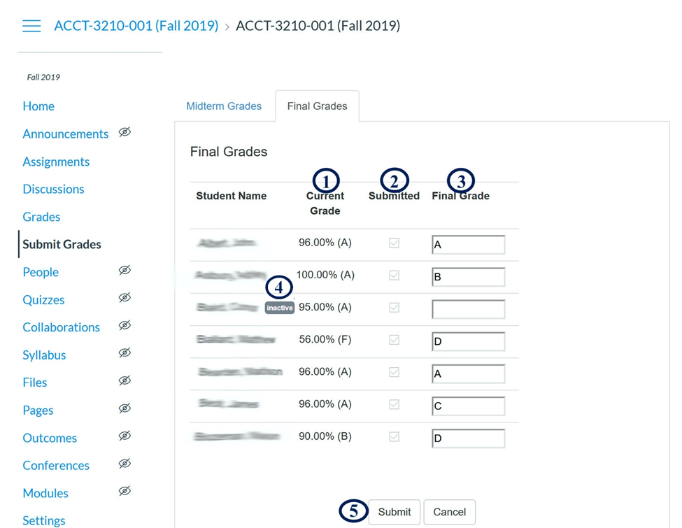Click the hidden-eye icon next to Announcements

click(x=125, y=132)
